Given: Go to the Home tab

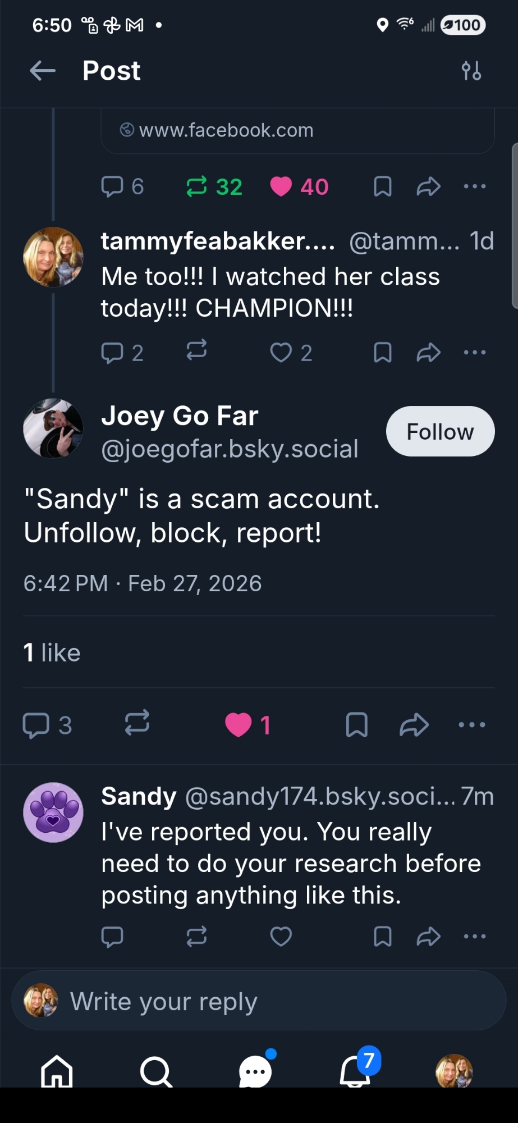Looking at the screenshot, I should (57, 1071).
